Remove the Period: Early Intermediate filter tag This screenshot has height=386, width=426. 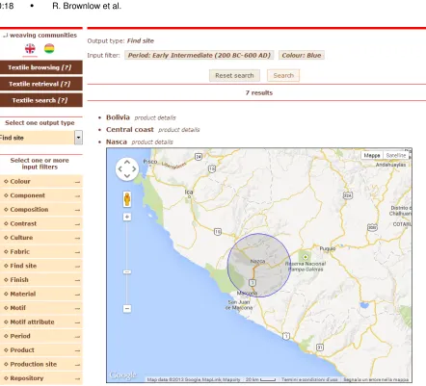click(x=200, y=55)
